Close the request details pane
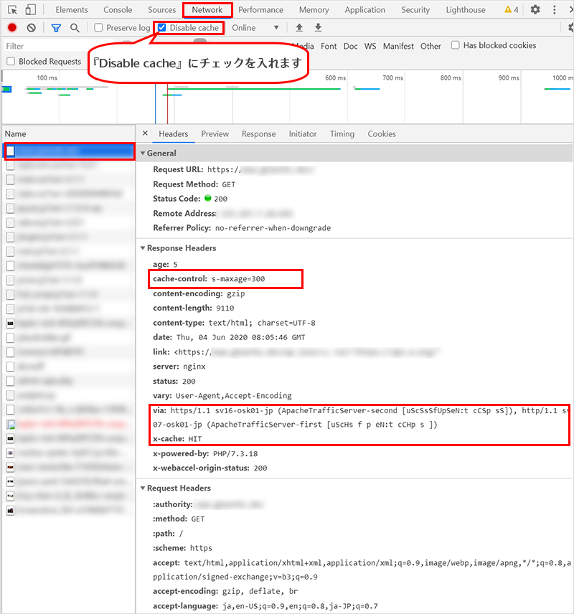The height and width of the screenshot is (614, 574). [145, 133]
